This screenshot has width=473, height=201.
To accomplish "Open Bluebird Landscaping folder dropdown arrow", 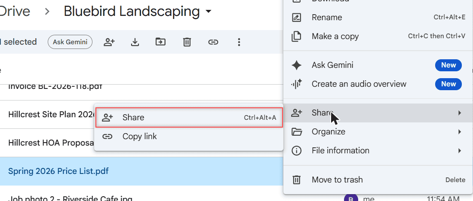I will [208, 12].
